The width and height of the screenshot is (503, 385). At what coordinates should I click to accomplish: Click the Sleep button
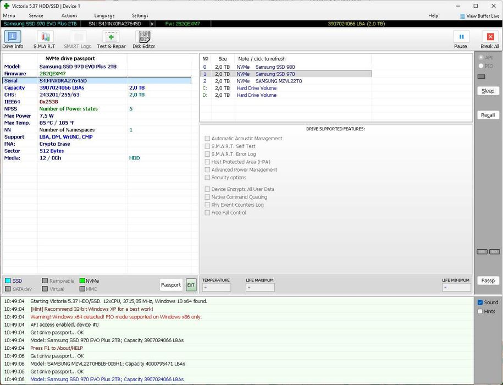coord(488,91)
